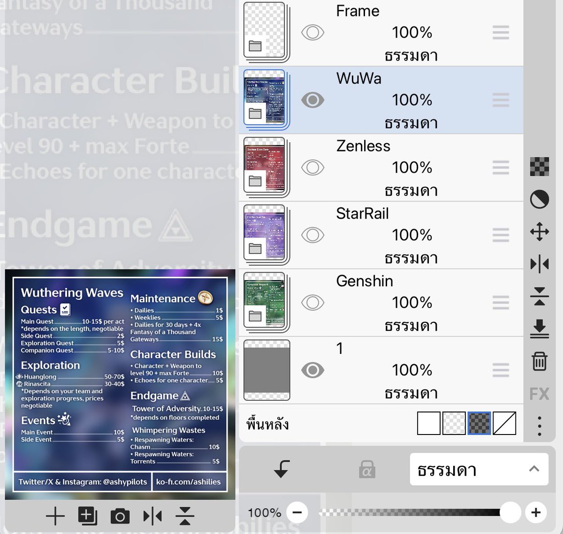Viewport: 563px width, 534px height.
Task: Choose the light transparent checker background
Action: click(454, 423)
